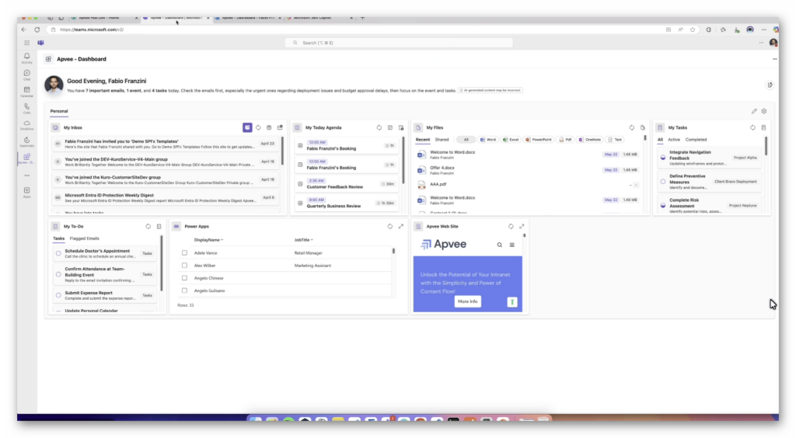Open Flagged Emails tab in My To-Do

(84, 238)
